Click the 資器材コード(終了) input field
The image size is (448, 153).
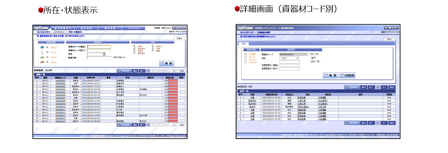[99, 50]
